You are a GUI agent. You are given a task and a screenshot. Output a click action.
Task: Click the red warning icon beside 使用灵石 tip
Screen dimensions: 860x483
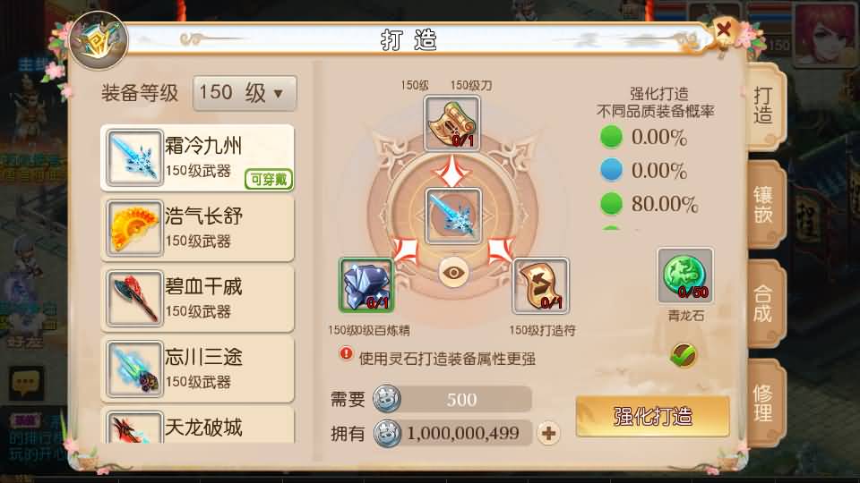[x=346, y=354]
